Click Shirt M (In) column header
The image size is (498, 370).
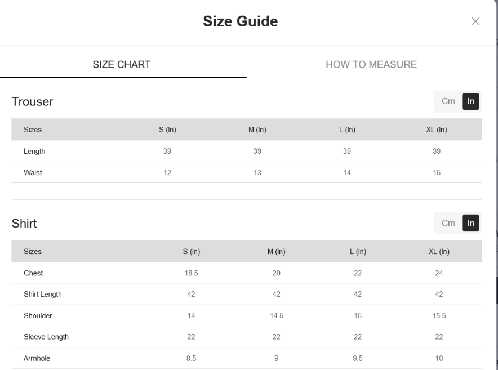pos(276,252)
